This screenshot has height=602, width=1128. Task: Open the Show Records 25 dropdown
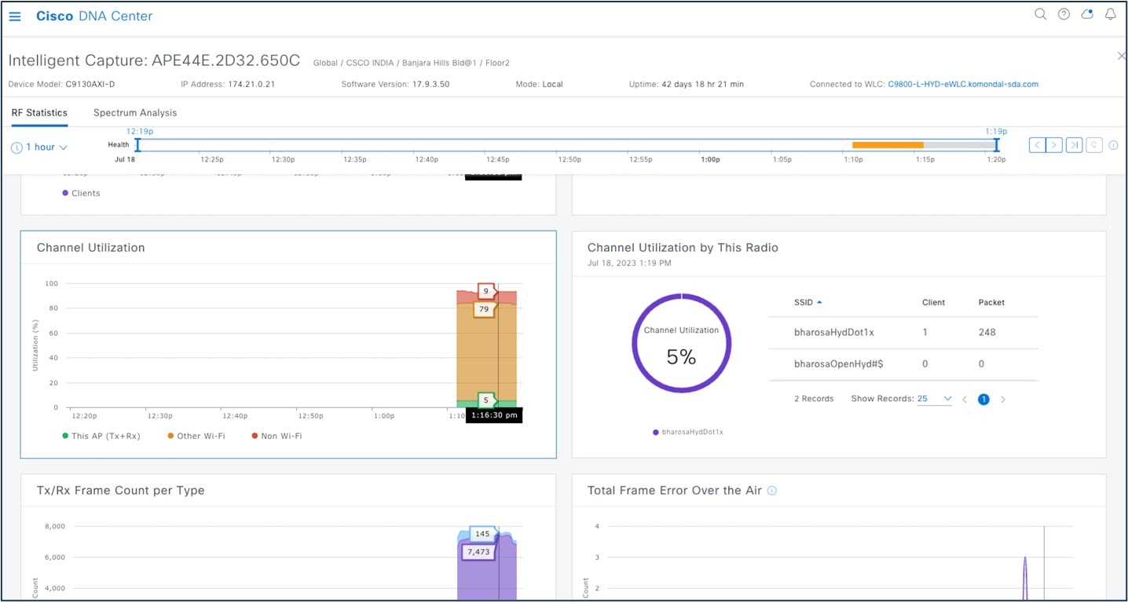tap(935, 399)
